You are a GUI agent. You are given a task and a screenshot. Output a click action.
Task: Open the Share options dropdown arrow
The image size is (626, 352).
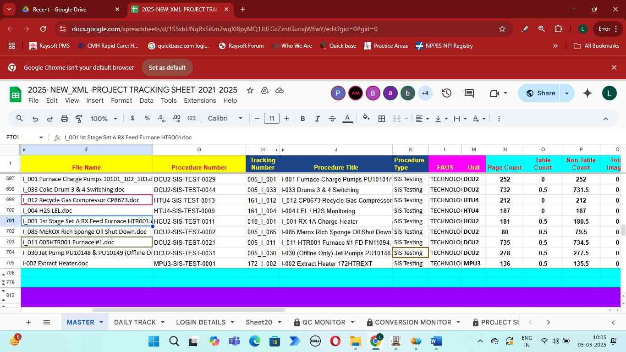567,93
